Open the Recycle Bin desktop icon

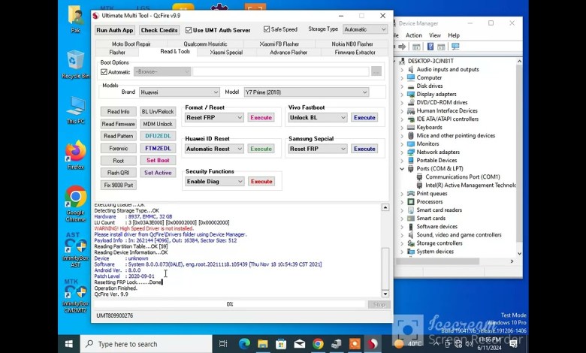[75, 65]
